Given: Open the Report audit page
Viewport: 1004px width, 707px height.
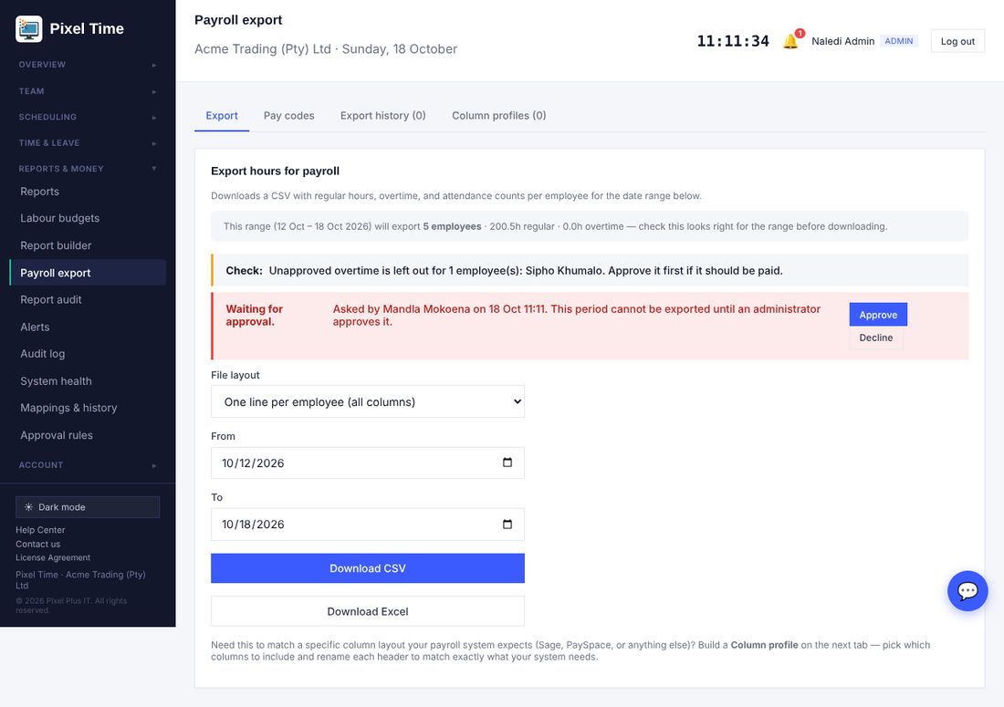Looking at the screenshot, I should 88,299.
